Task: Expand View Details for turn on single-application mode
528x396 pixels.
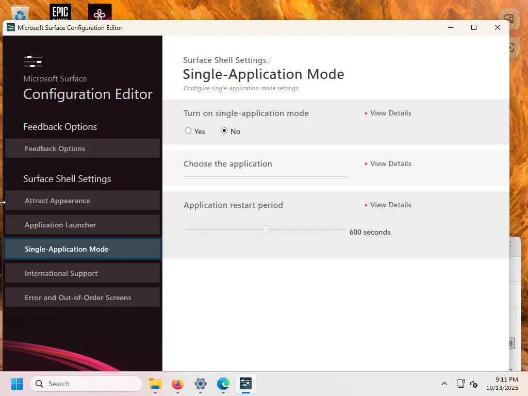Action: tap(388, 113)
